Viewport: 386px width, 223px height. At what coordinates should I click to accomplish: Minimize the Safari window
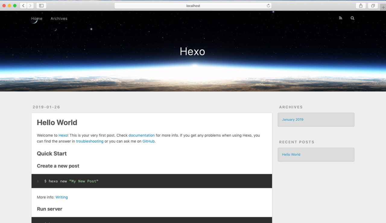point(9,6)
